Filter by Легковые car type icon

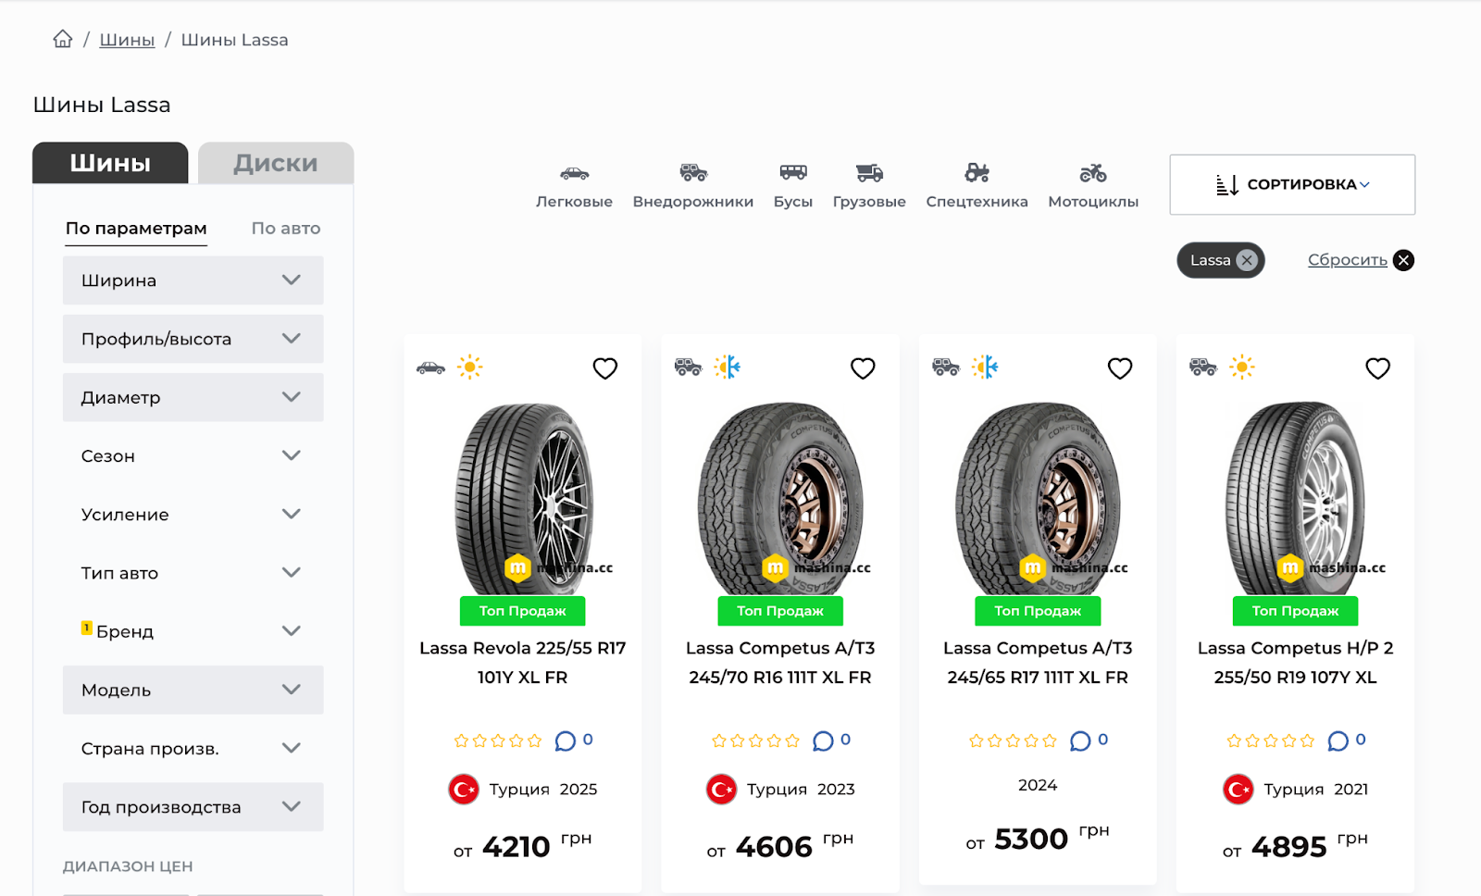point(574,174)
